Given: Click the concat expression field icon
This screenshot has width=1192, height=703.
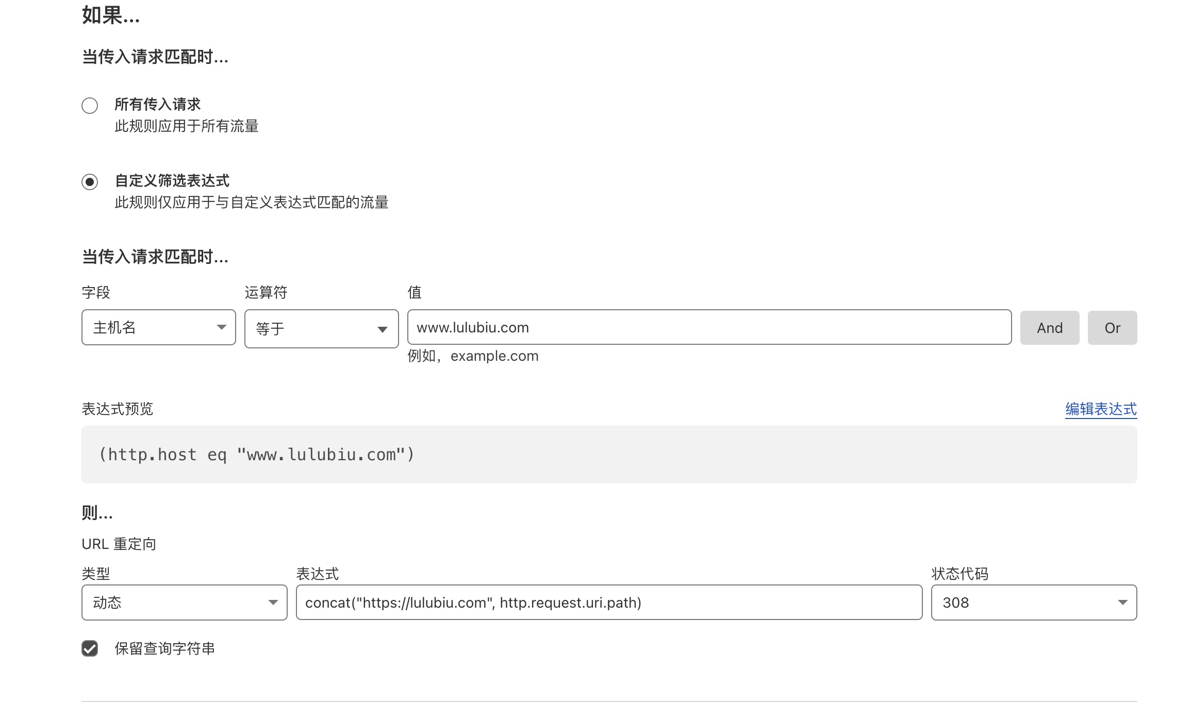Looking at the screenshot, I should [x=608, y=602].
